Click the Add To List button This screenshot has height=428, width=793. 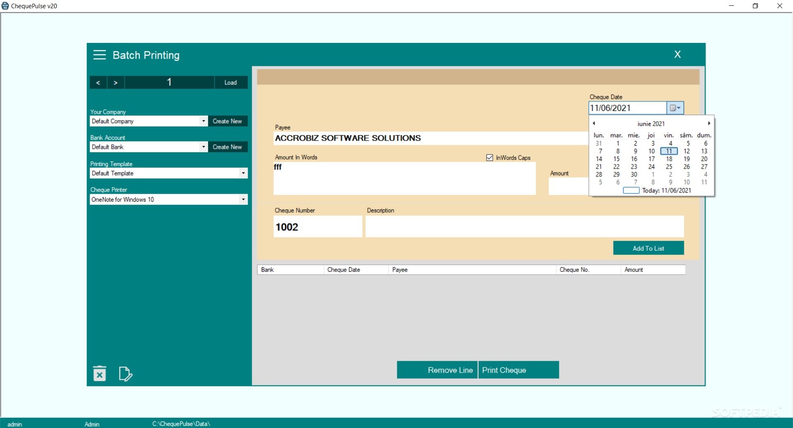[648, 248]
